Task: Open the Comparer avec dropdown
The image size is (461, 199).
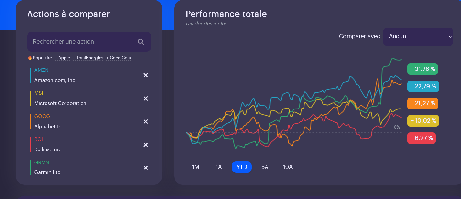Action: [418, 37]
